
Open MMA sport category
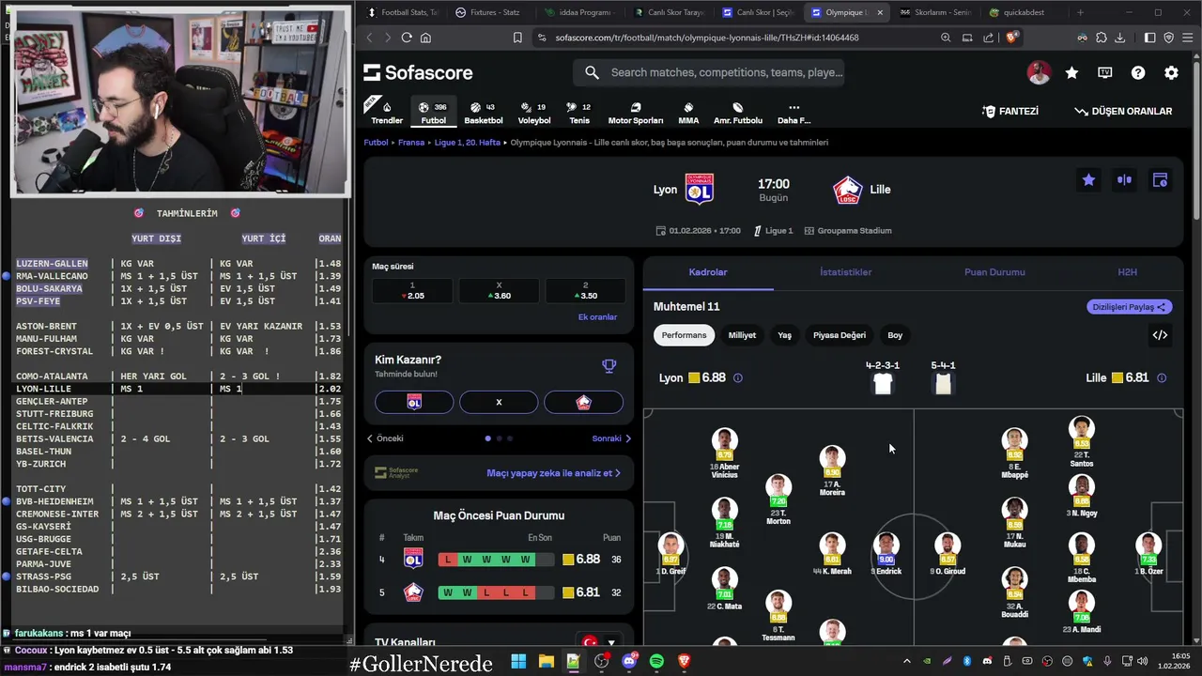point(688,113)
